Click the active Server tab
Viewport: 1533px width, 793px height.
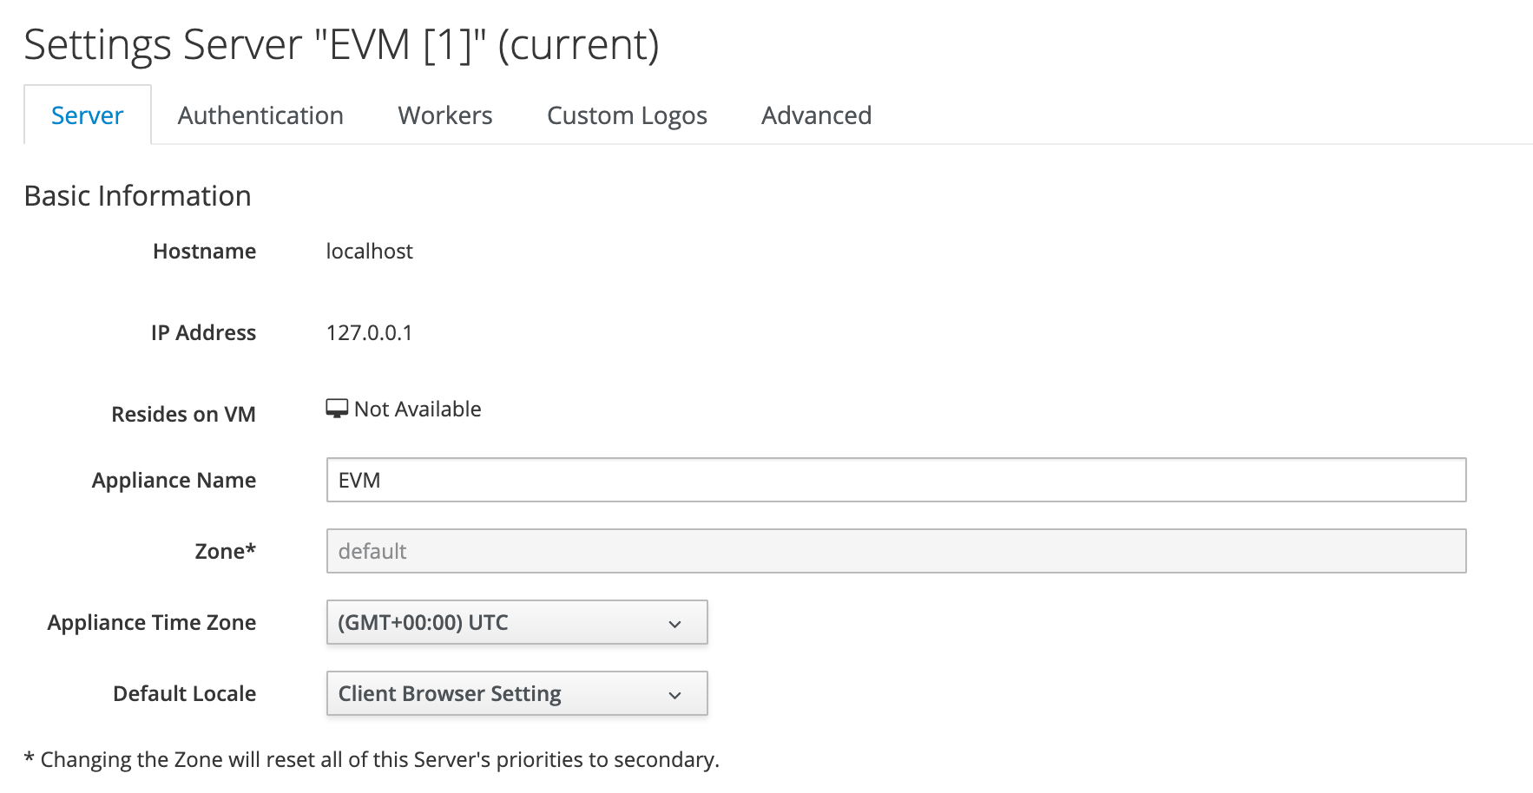coord(87,115)
